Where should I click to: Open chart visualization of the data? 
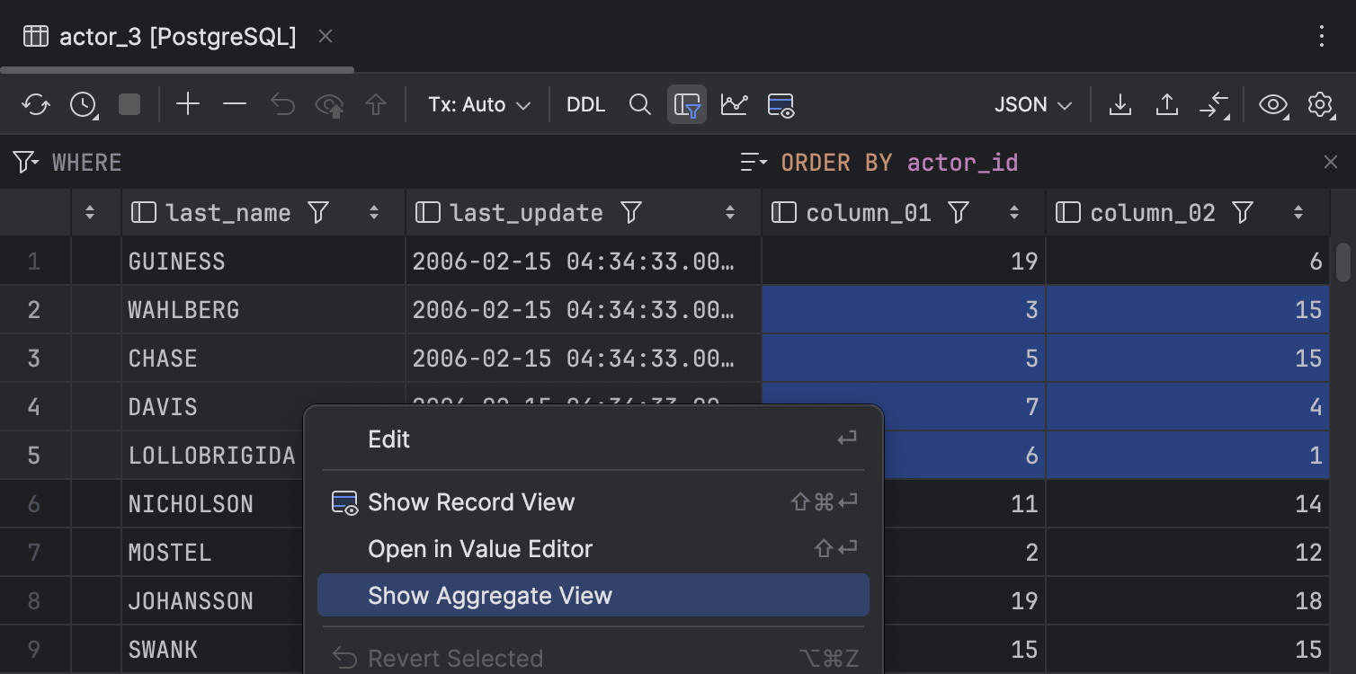coord(734,104)
